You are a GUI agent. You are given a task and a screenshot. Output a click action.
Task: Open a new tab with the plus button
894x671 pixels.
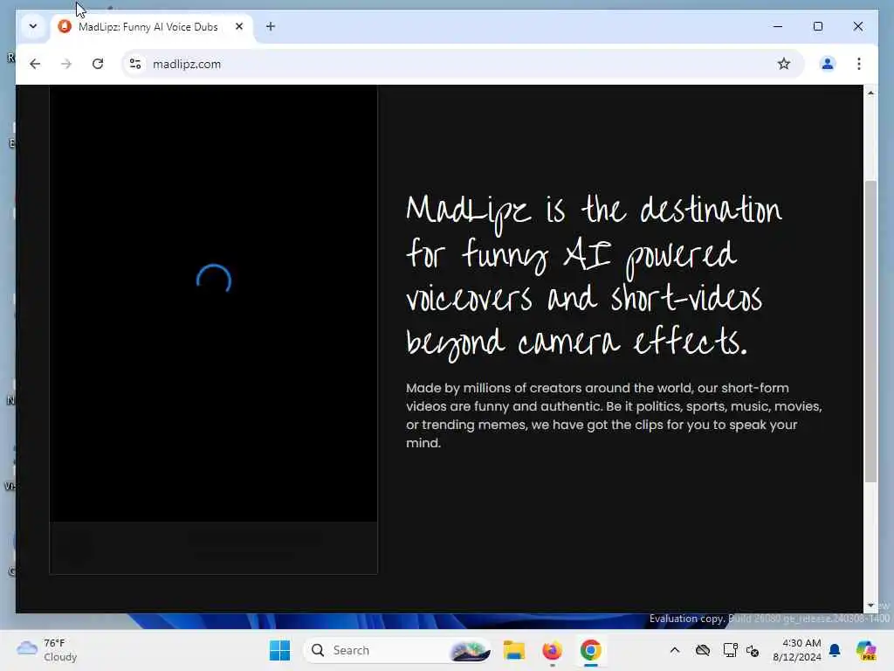pyautogui.click(x=271, y=26)
